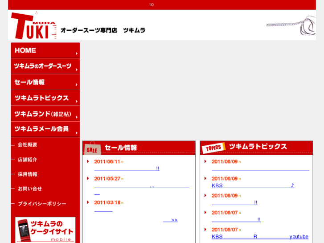Open ツキムラメール会員 menu item
This screenshot has height=243, width=324.
pyautogui.click(x=45, y=129)
